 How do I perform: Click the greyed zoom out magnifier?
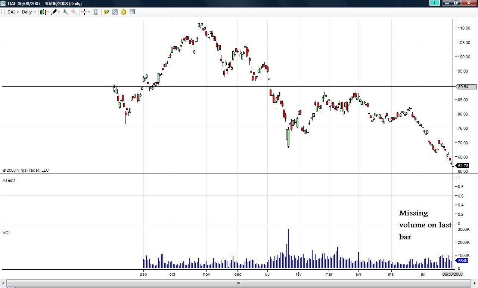click(74, 12)
